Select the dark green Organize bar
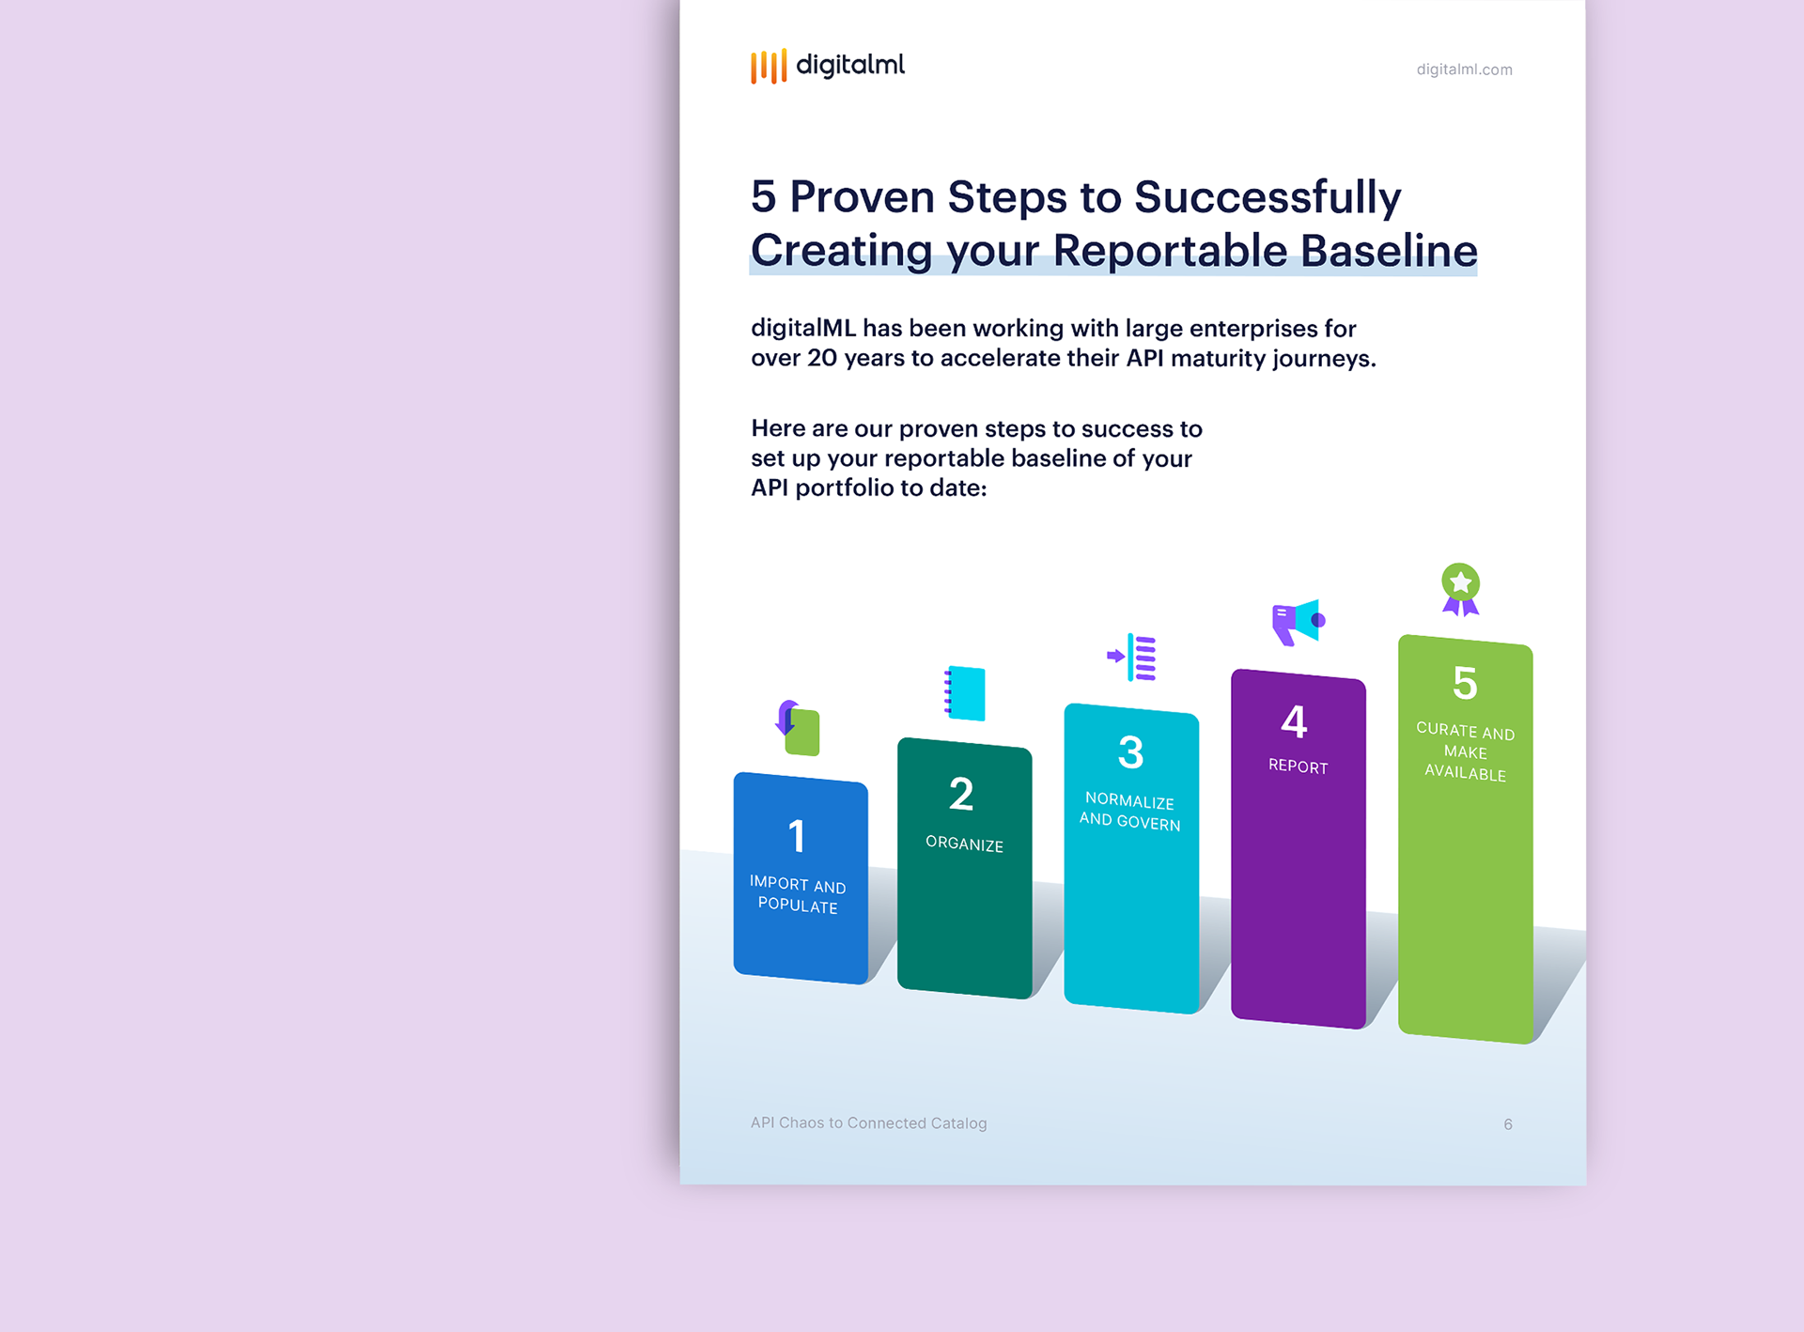 [x=965, y=868]
